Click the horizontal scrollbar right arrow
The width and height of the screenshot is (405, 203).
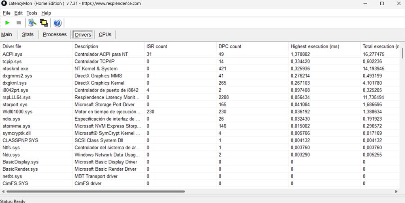[x=396, y=191]
